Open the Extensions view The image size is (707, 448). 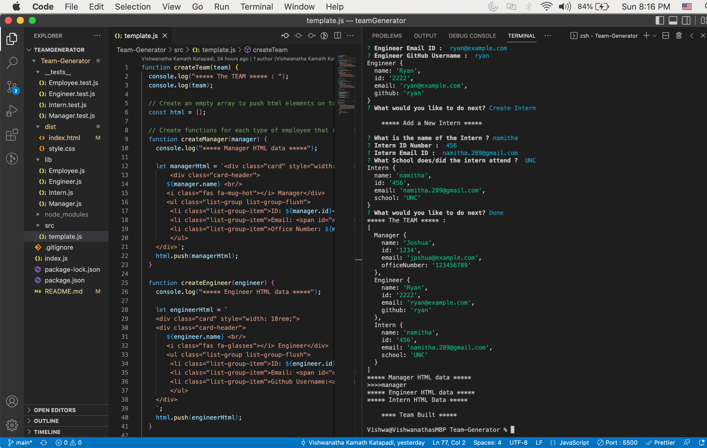[x=12, y=135]
